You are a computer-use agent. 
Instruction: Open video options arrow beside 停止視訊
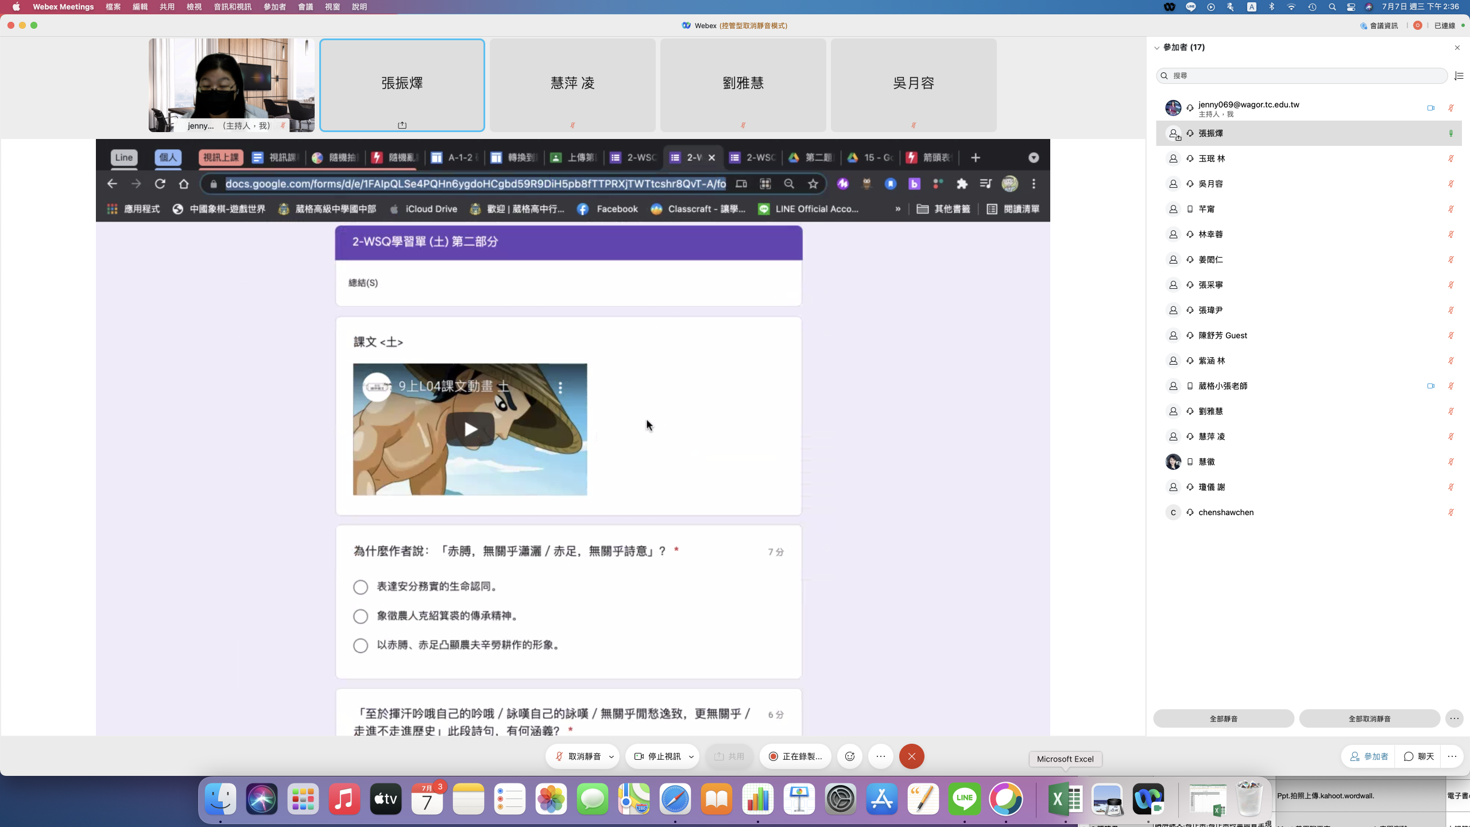pyautogui.click(x=691, y=756)
